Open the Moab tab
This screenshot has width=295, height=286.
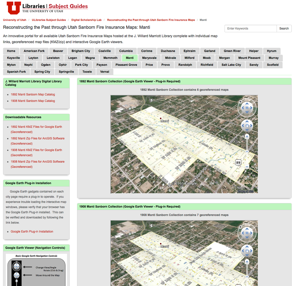pos(206,58)
